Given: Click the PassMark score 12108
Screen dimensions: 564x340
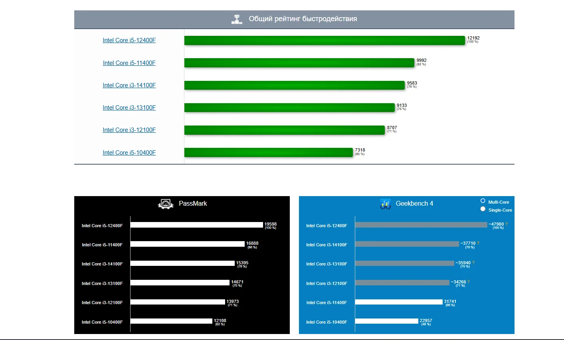Looking at the screenshot, I should [220, 320].
